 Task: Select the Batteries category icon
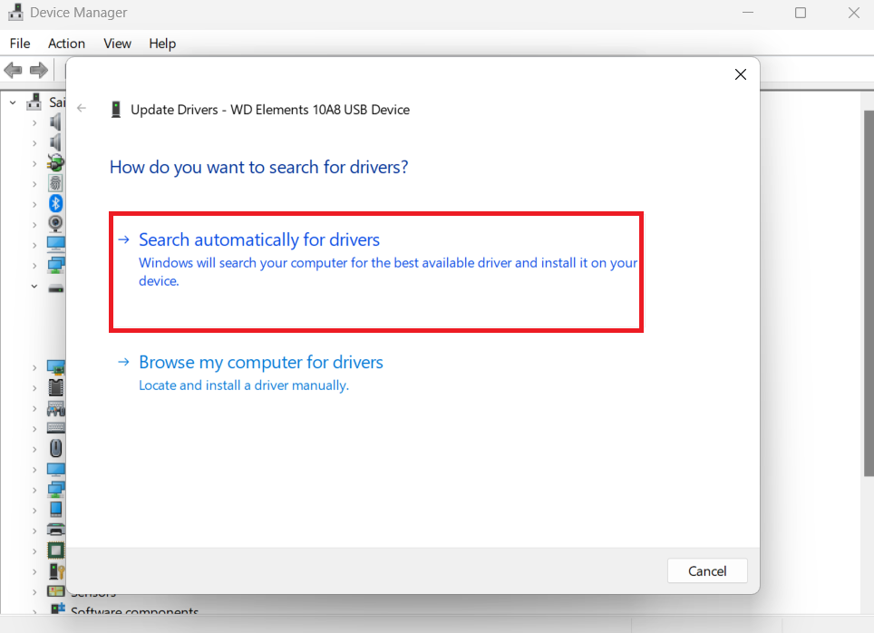[x=55, y=163]
